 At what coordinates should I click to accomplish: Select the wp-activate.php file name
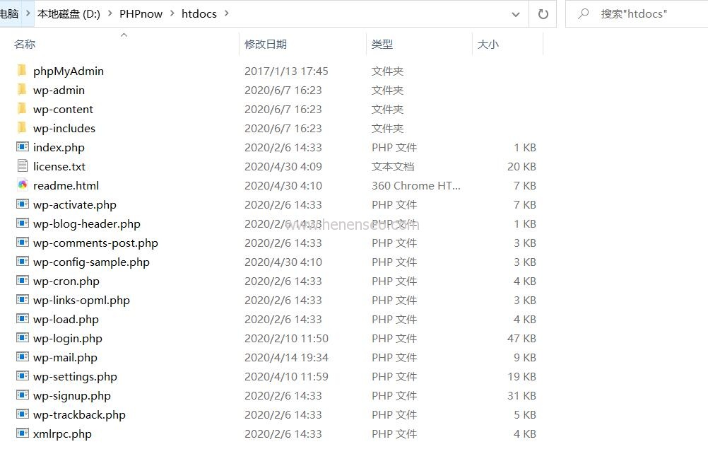point(75,204)
